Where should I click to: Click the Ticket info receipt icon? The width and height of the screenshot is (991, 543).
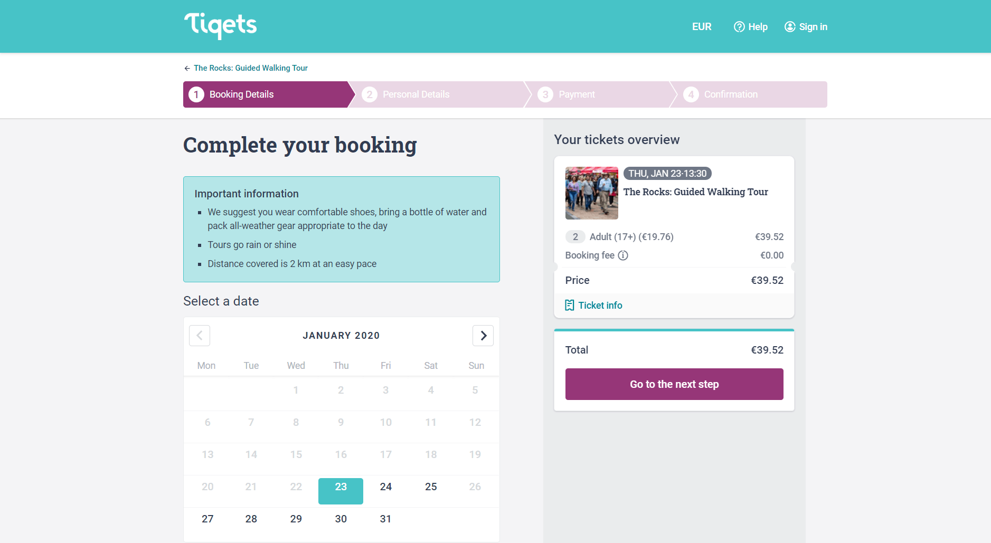570,306
